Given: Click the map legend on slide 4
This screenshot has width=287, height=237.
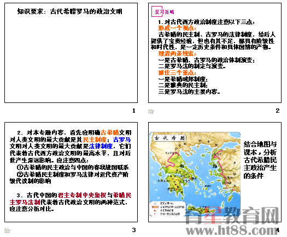Looking at the screenshot, I should 168,209.
